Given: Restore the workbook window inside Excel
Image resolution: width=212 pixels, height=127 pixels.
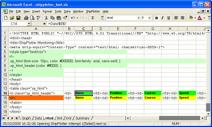Looking at the screenshot, I should click(x=203, y=11).
